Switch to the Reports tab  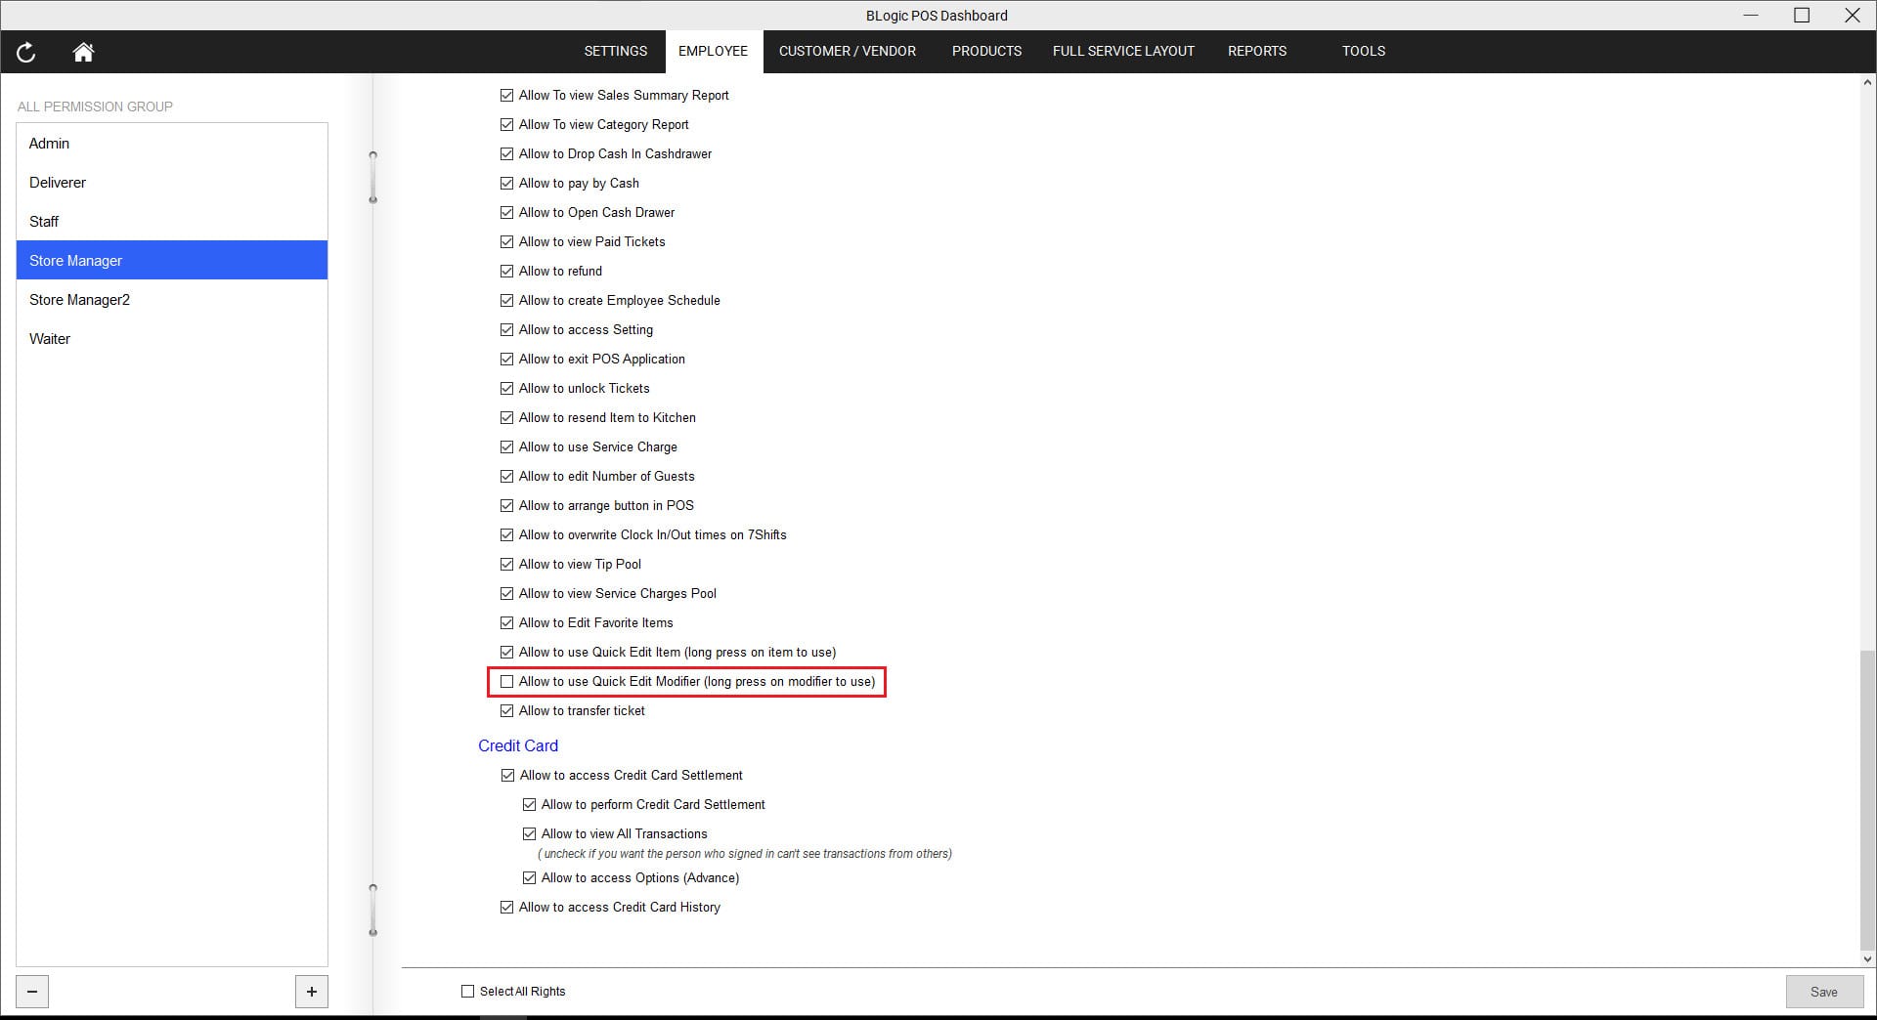[1256, 51]
